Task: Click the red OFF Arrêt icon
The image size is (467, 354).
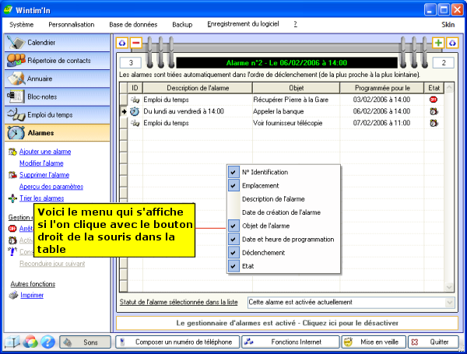Action: click(12, 229)
